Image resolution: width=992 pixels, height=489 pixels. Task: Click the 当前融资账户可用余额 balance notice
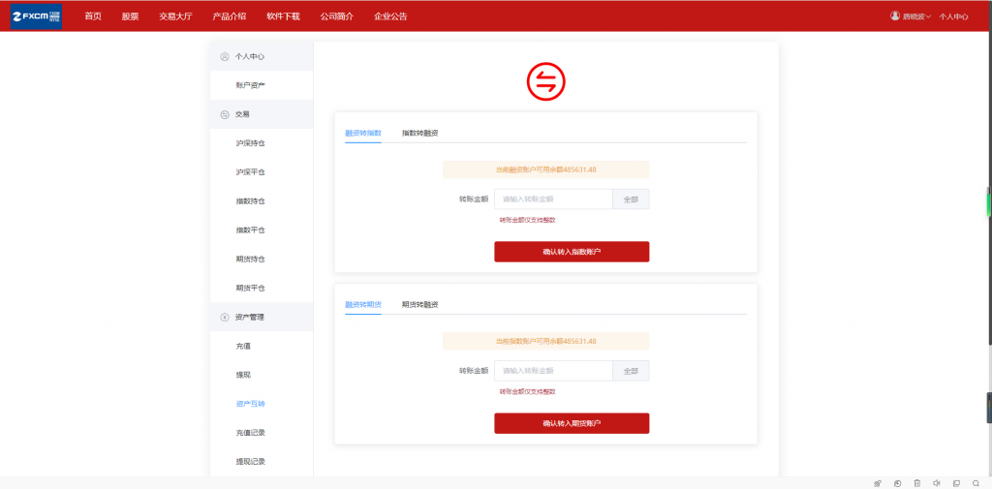click(x=546, y=169)
